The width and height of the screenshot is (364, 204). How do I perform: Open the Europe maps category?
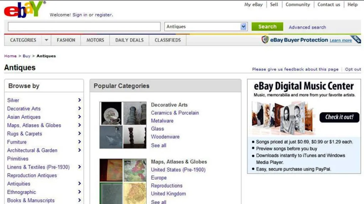coord(159,178)
